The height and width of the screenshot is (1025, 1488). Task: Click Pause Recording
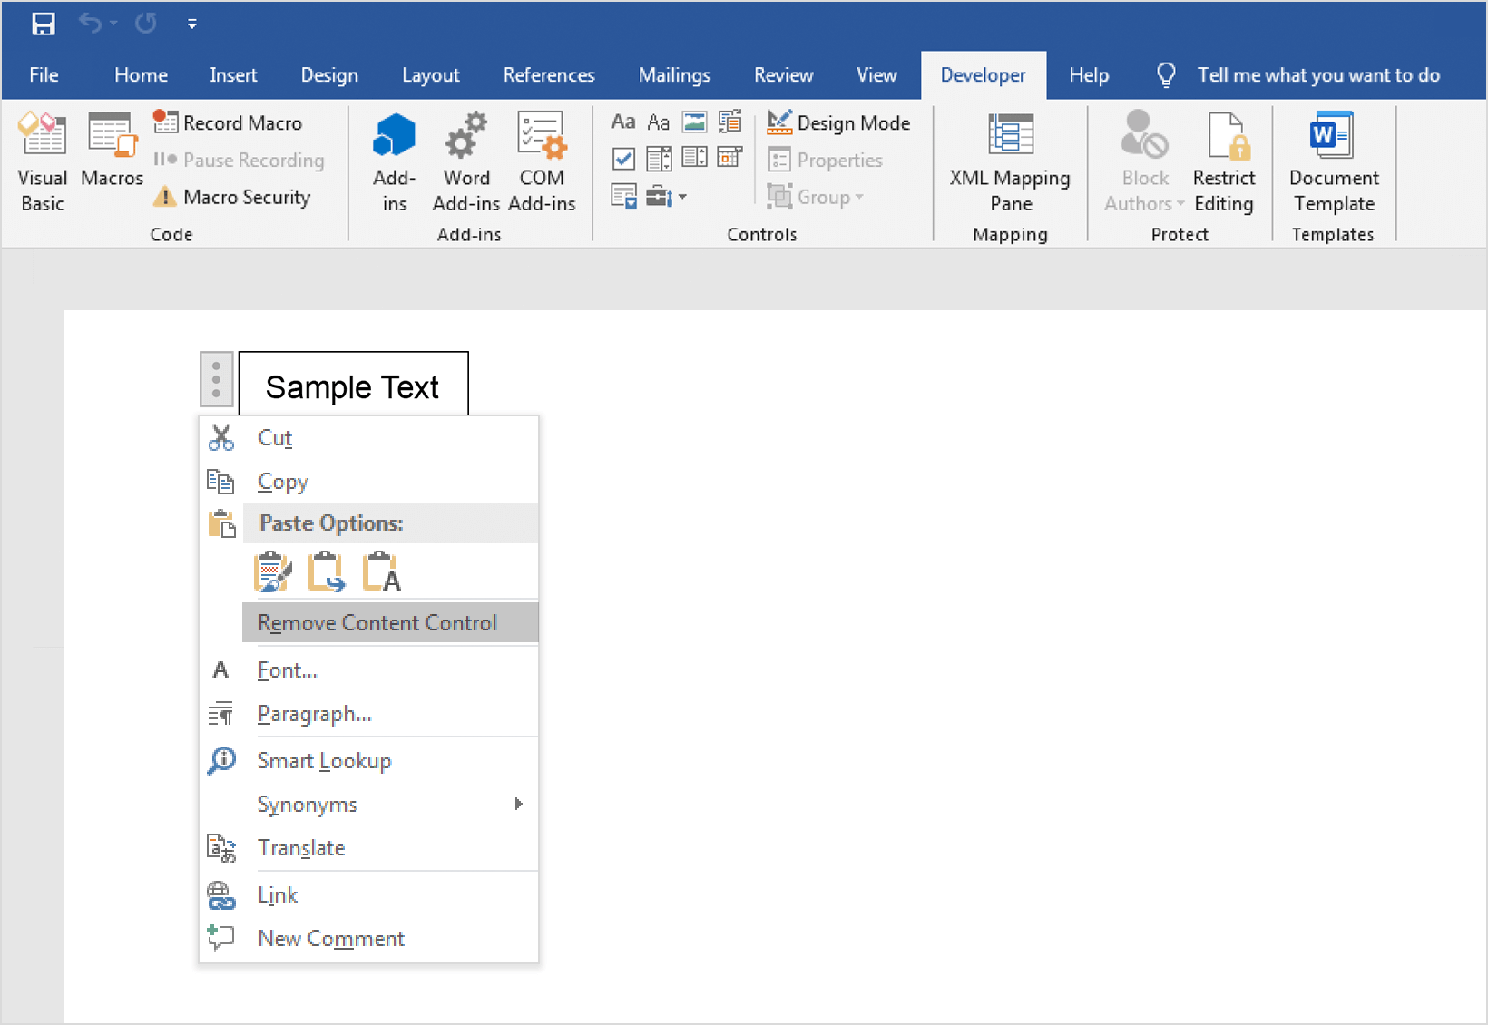click(x=240, y=160)
